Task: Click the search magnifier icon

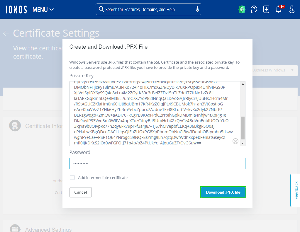Action: (101, 9)
